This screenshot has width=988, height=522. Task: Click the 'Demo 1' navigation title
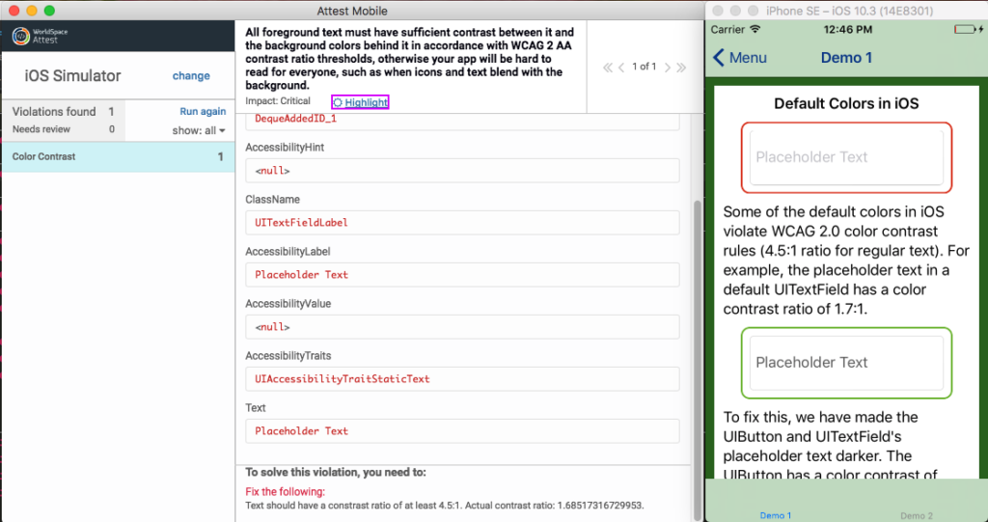point(846,58)
